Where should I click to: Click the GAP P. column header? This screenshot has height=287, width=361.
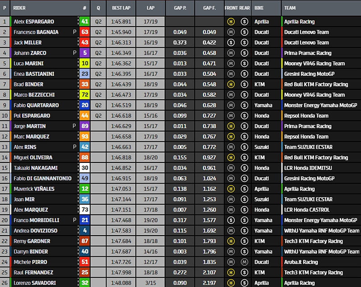180,8
